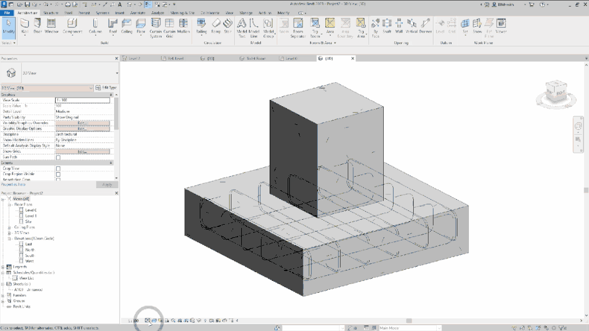Click the Tag Room tool
Screen dimensions: 589x331
tap(315, 28)
